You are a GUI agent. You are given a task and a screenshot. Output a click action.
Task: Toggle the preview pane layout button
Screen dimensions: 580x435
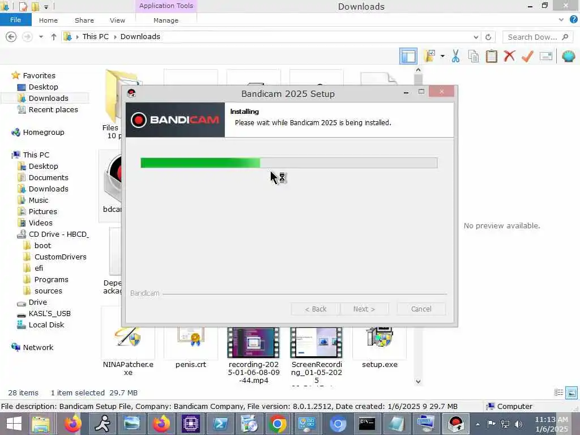tap(408, 56)
